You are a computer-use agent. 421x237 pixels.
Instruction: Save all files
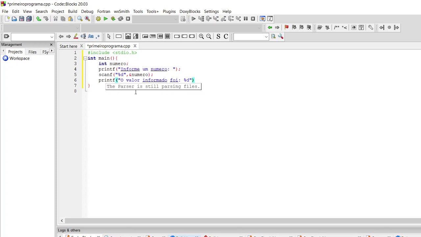[x=29, y=19]
